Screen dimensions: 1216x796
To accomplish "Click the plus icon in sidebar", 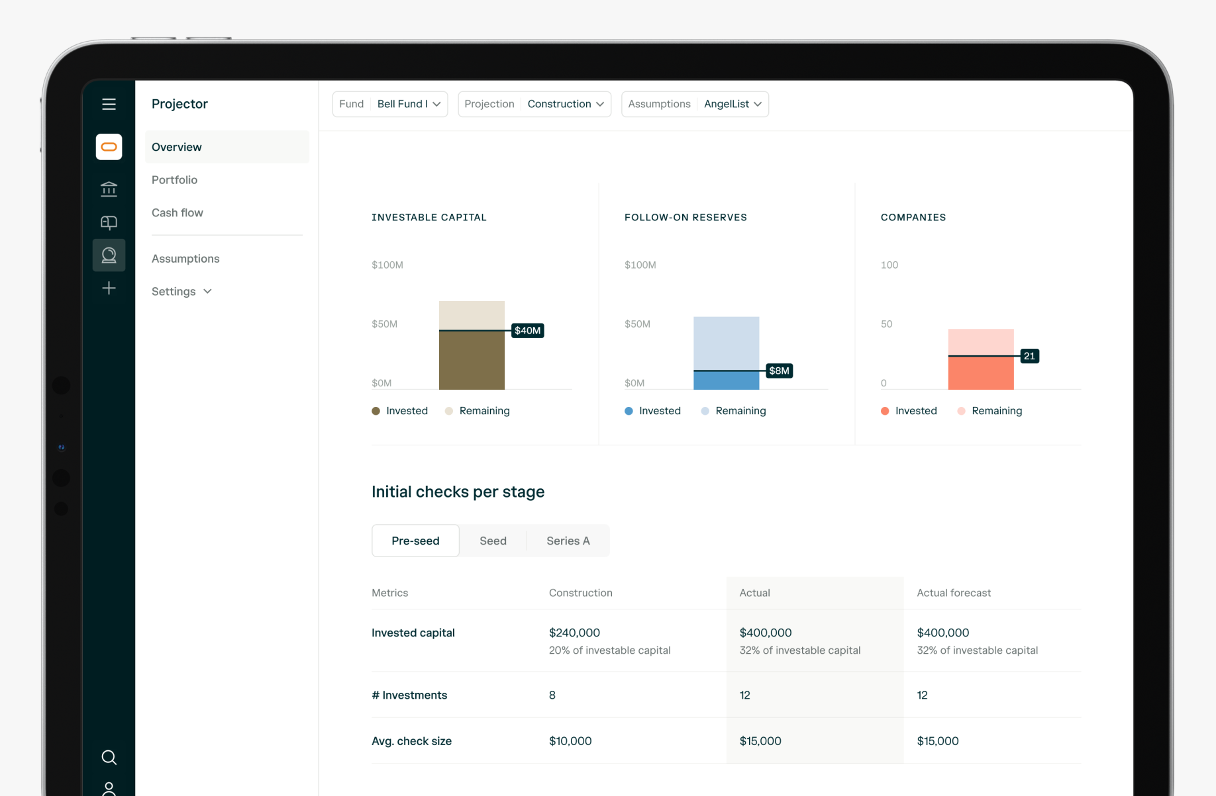I will [x=109, y=288].
